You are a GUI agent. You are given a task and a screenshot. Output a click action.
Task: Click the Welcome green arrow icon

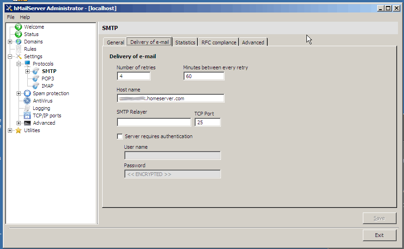[x=18, y=27]
